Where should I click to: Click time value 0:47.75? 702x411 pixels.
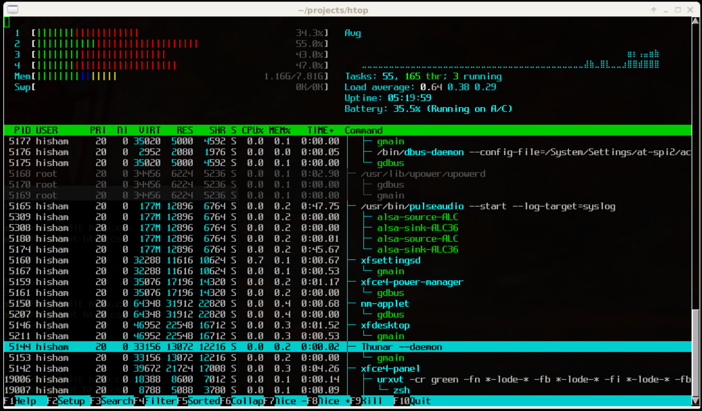pyautogui.click(x=321, y=206)
